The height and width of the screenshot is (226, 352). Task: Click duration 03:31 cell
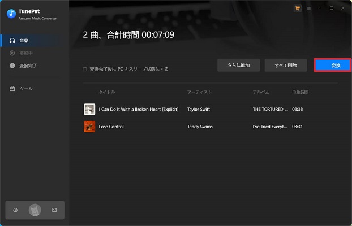tap(297, 127)
